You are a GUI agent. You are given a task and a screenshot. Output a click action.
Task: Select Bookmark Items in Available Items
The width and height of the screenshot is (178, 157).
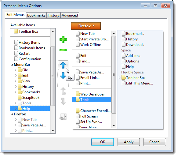click(x=30, y=48)
